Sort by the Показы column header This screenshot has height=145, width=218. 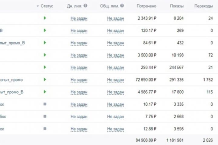click(177, 6)
